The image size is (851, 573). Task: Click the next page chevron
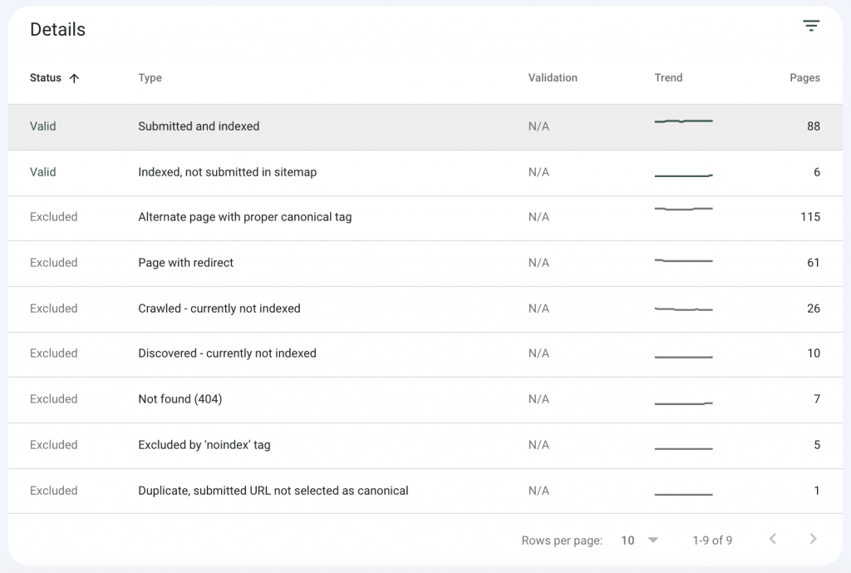813,539
